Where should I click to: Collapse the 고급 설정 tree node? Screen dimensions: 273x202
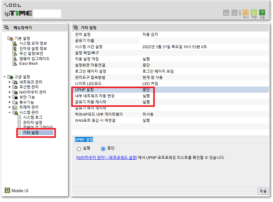[5, 77]
